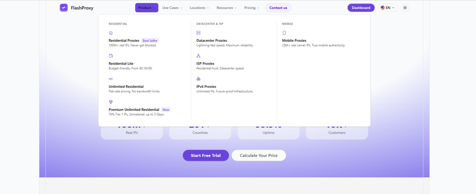
Task: Open Premium Unlimited Residential item
Action: tap(134, 110)
